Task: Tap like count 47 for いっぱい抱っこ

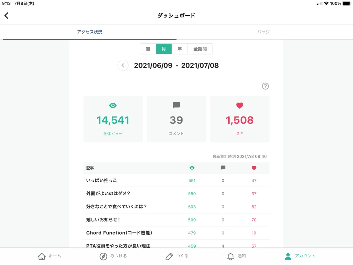Action: click(254, 180)
